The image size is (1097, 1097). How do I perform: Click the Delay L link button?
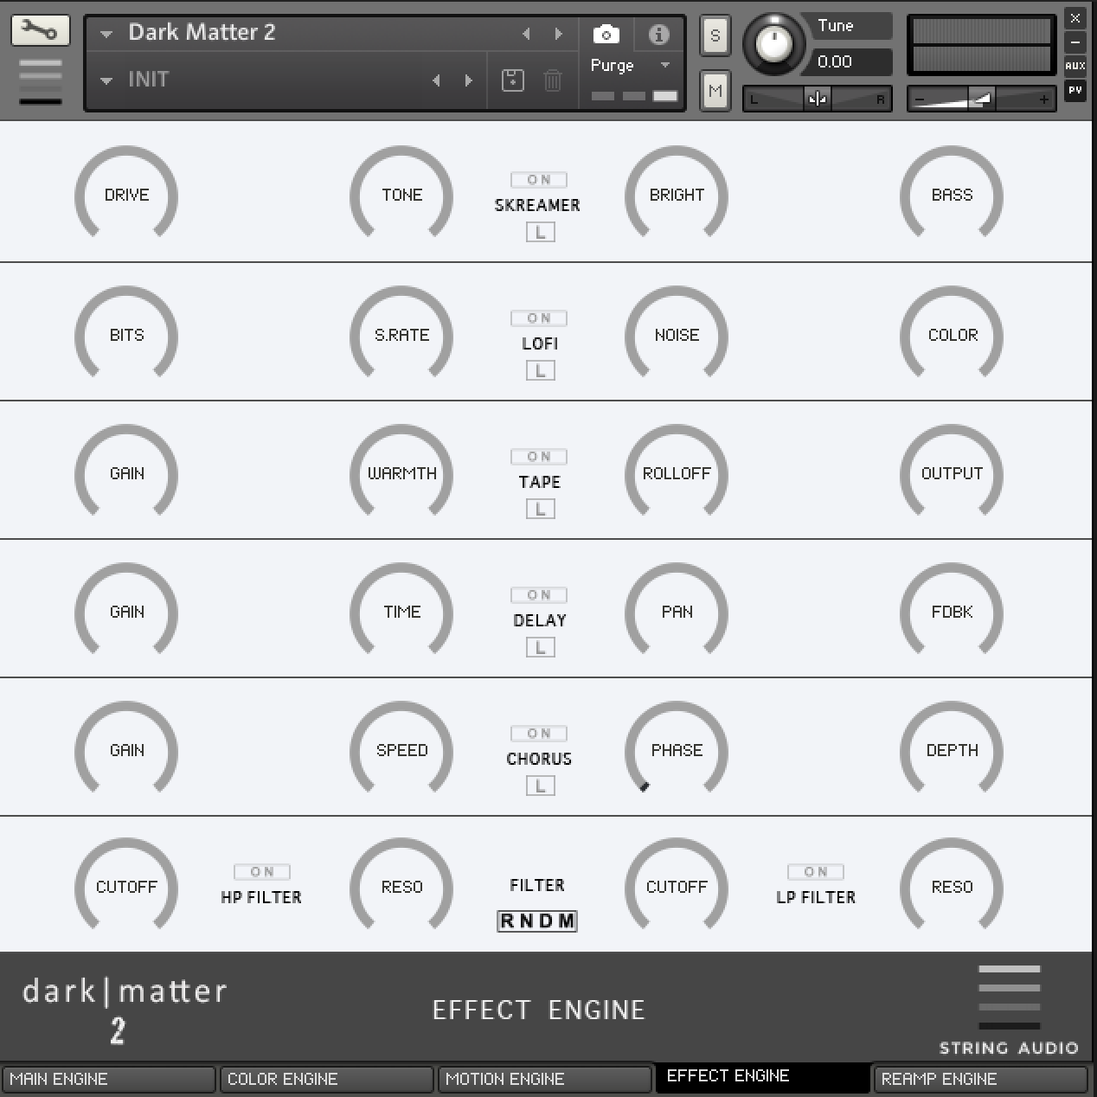(540, 647)
